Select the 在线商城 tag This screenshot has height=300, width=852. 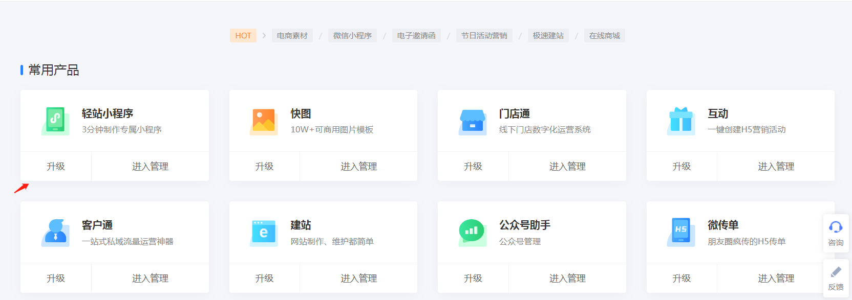point(605,36)
